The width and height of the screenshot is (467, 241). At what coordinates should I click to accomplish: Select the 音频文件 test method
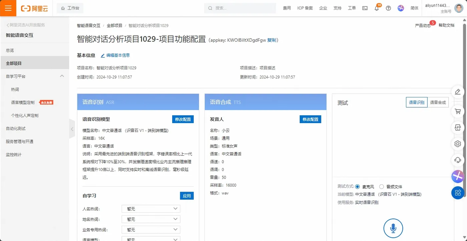pyautogui.click(x=382, y=187)
